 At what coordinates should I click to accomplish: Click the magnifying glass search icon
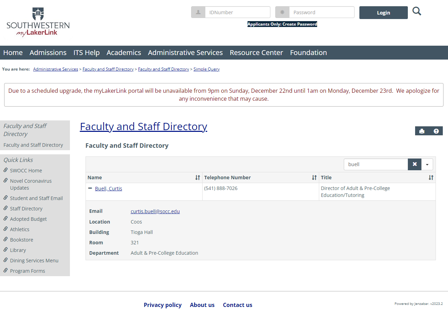(417, 11)
